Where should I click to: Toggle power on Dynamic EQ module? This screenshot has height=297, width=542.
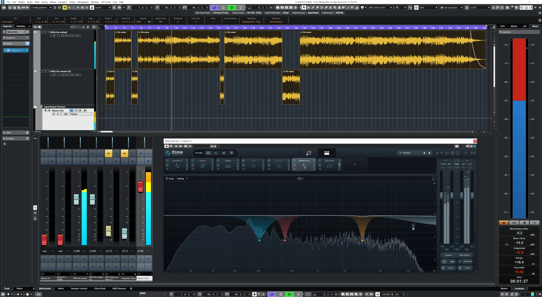294,161
